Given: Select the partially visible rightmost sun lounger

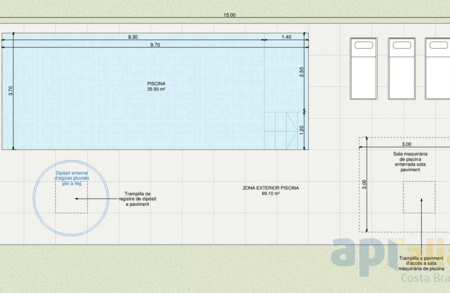Looking at the screenshot, I should (x=438, y=68).
